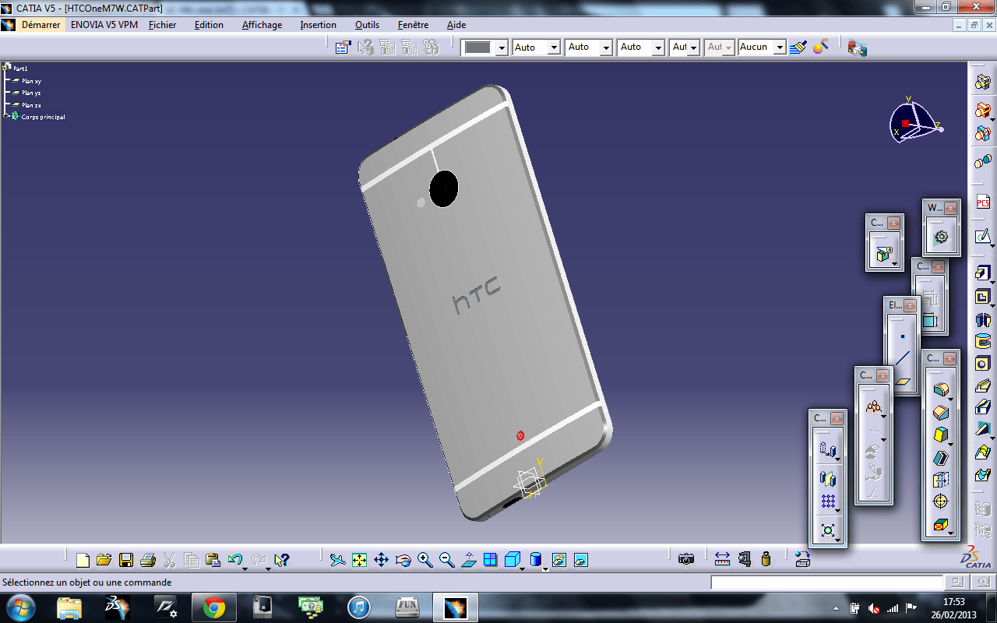997x623 pixels.
Task: Select the Thickness tool
Action: 941,480
